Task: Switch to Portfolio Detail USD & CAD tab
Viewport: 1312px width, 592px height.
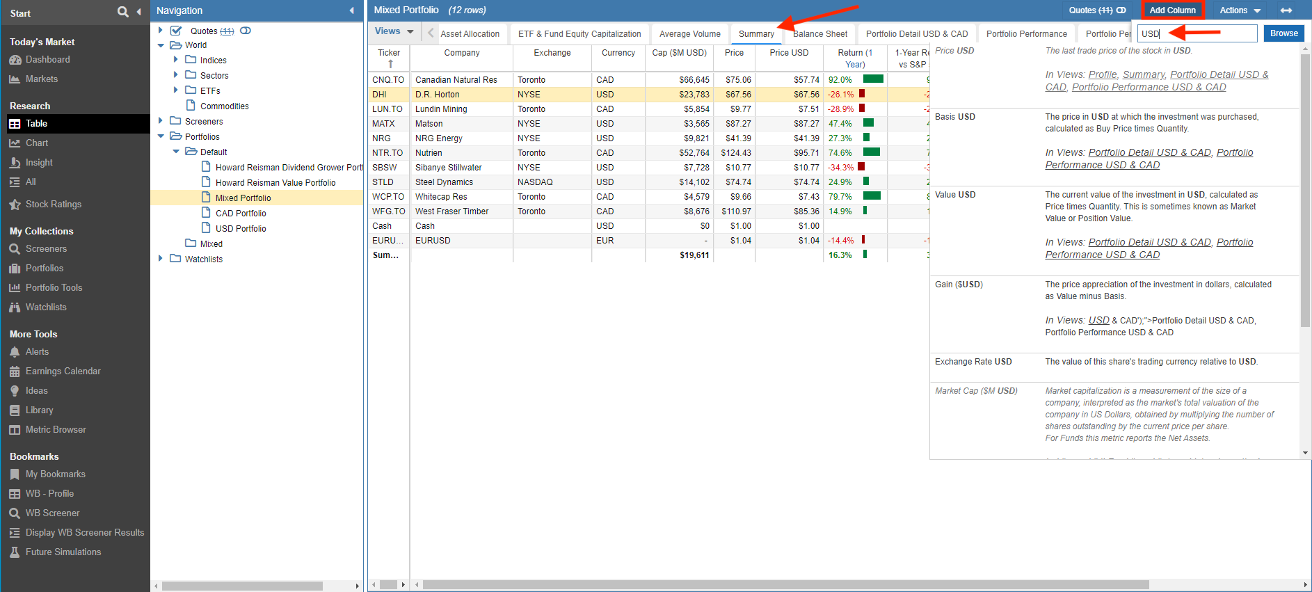Action: click(917, 34)
